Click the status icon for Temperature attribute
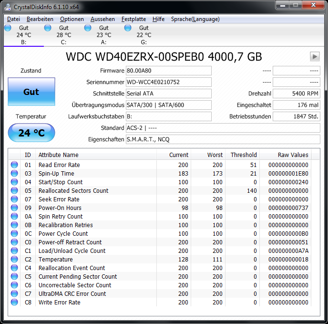 pyautogui.click(x=14, y=259)
